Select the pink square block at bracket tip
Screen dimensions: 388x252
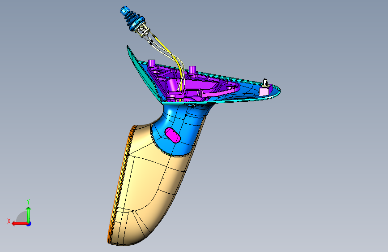(x=264, y=92)
